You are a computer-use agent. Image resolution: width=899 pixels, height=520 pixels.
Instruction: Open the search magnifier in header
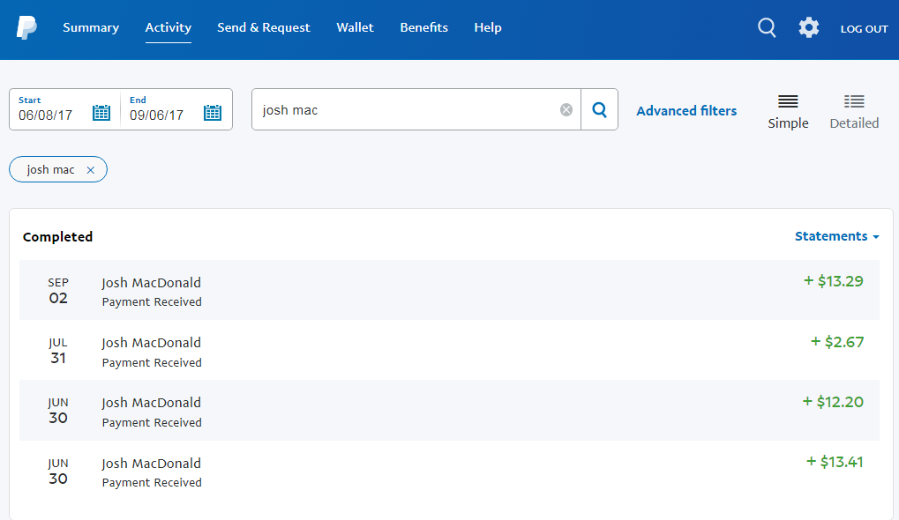tap(767, 28)
